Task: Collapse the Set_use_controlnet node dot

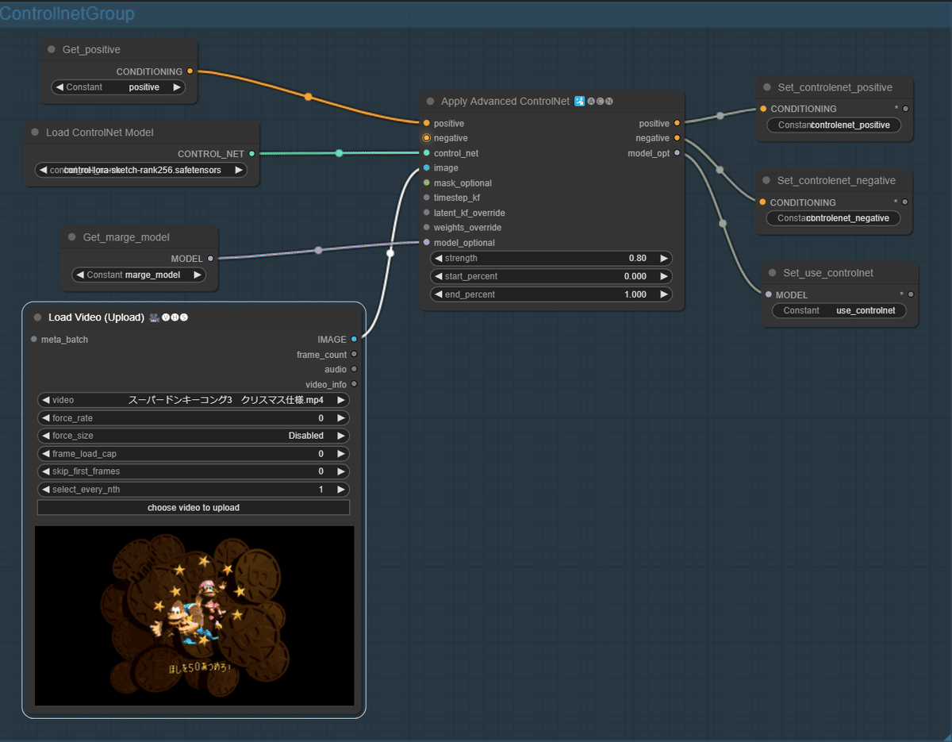Action: (772, 273)
